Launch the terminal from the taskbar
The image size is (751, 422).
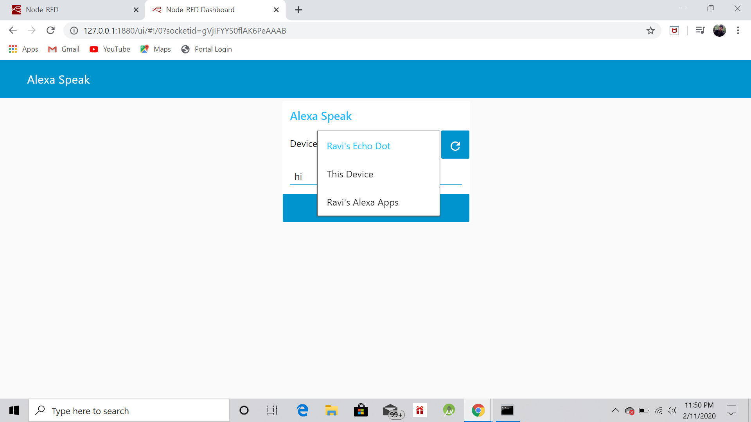[x=507, y=410]
